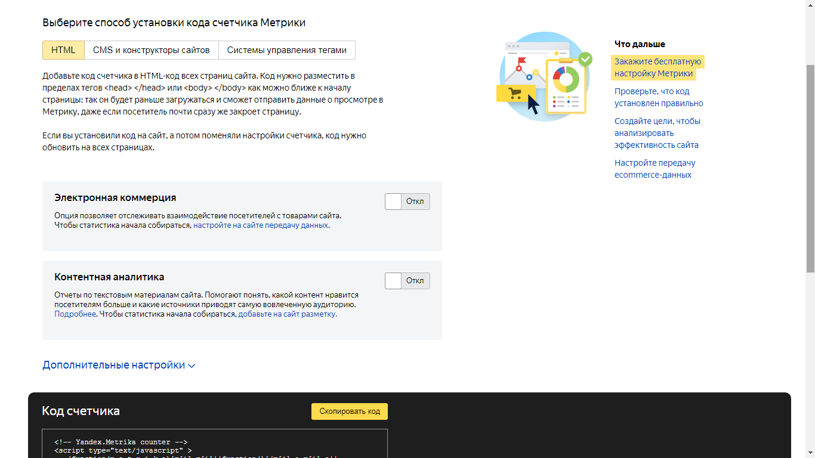The width and height of the screenshot is (815, 458).
Task: Click the shopping cart icon in the illustration
Action: pyautogui.click(x=514, y=94)
